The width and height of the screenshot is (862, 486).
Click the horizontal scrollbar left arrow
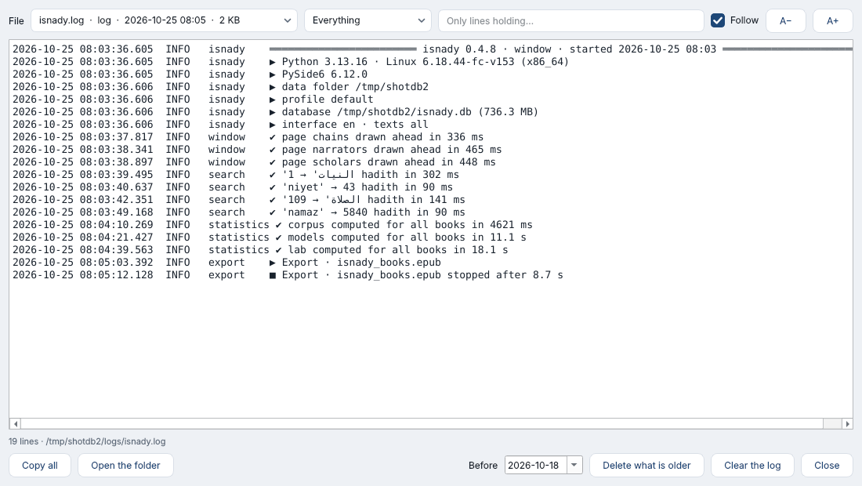(16, 423)
